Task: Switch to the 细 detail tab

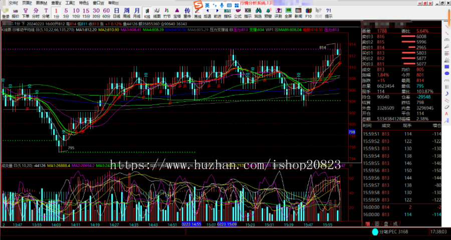Action: 367,223
